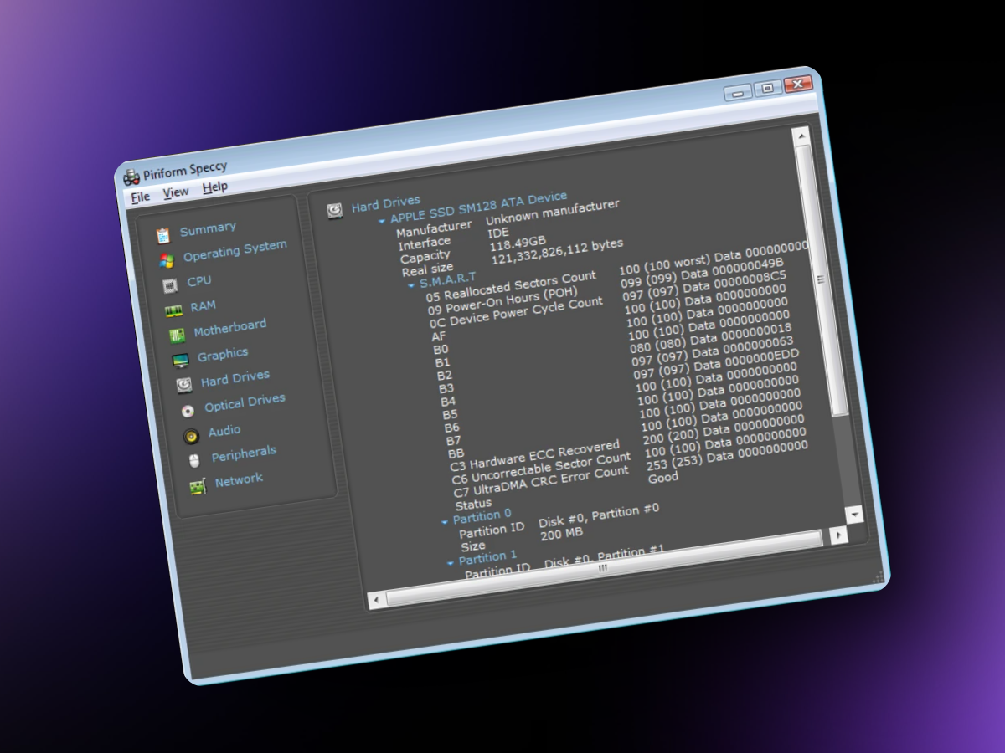Click the Interface value IDE
This screenshot has height=753, width=1005.
[x=498, y=233]
